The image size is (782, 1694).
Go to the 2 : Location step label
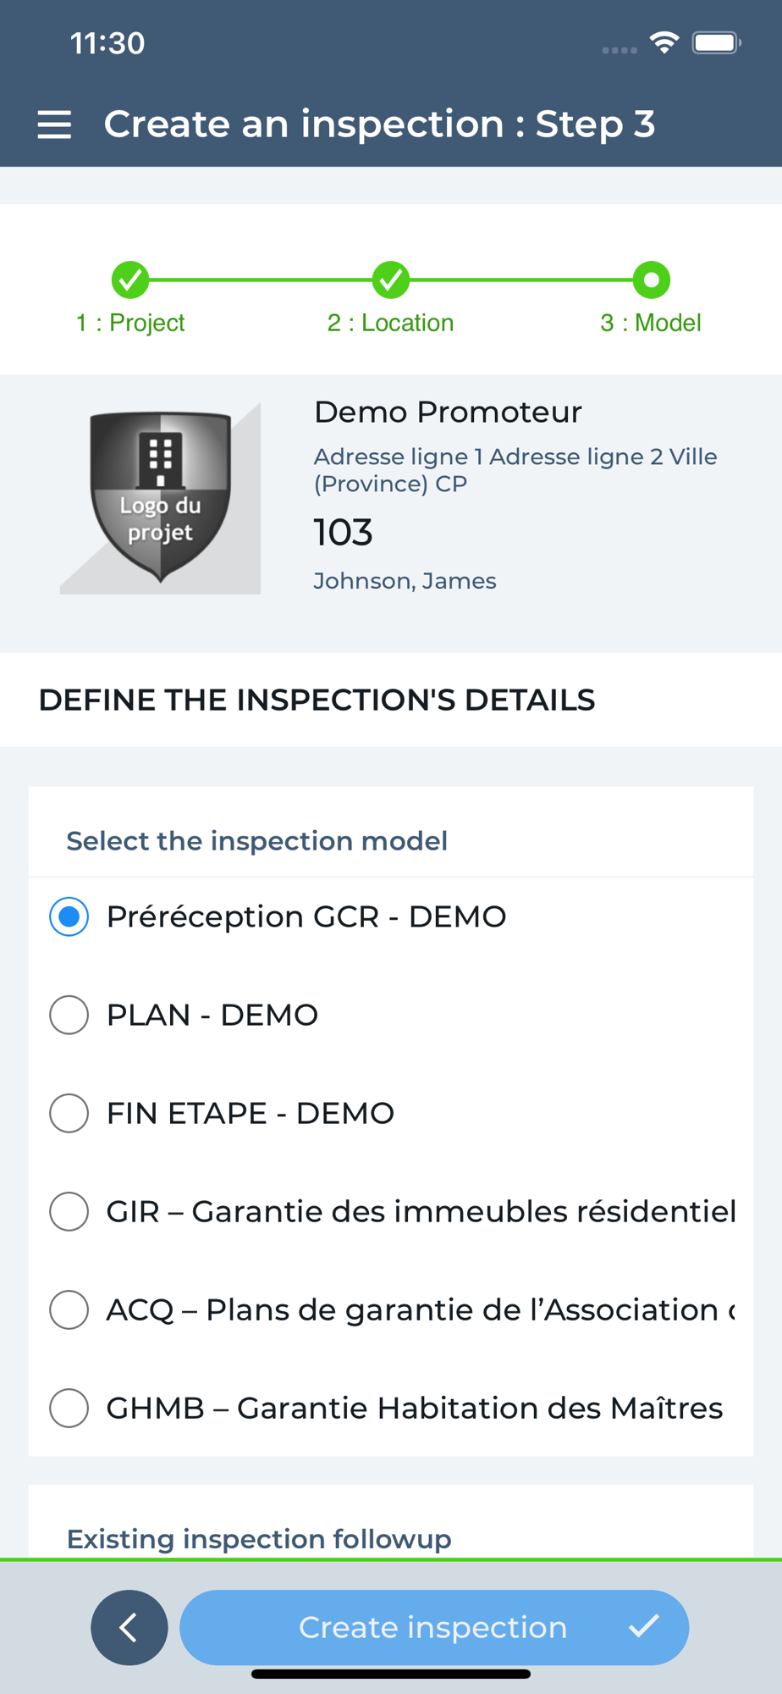(391, 323)
